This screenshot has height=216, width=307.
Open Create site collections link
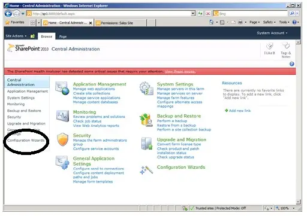click(92, 93)
